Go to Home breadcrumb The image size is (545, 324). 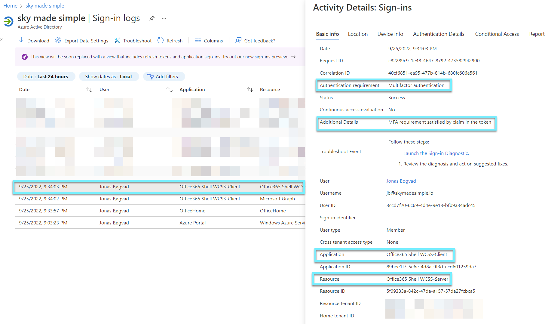tap(10, 6)
